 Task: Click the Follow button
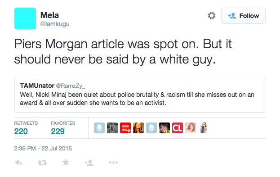click(243, 16)
